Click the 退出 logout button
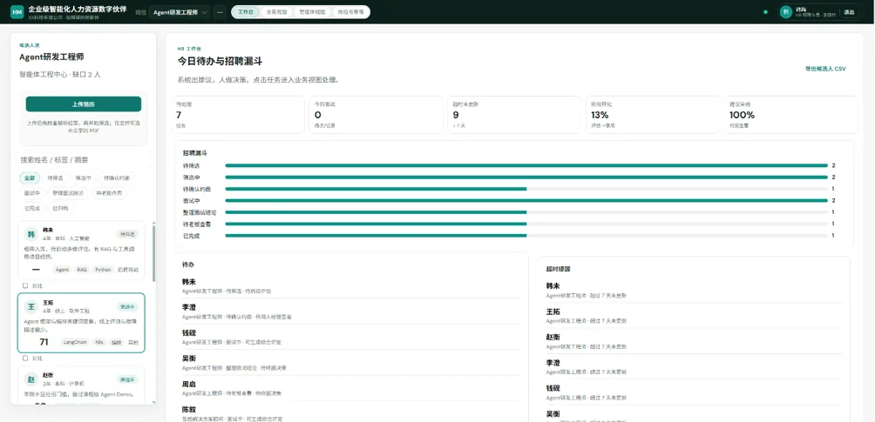875x422 pixels. point(849,11)
